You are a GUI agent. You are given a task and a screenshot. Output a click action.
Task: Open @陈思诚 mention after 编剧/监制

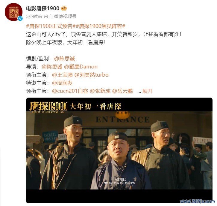(x=64, y=59)
